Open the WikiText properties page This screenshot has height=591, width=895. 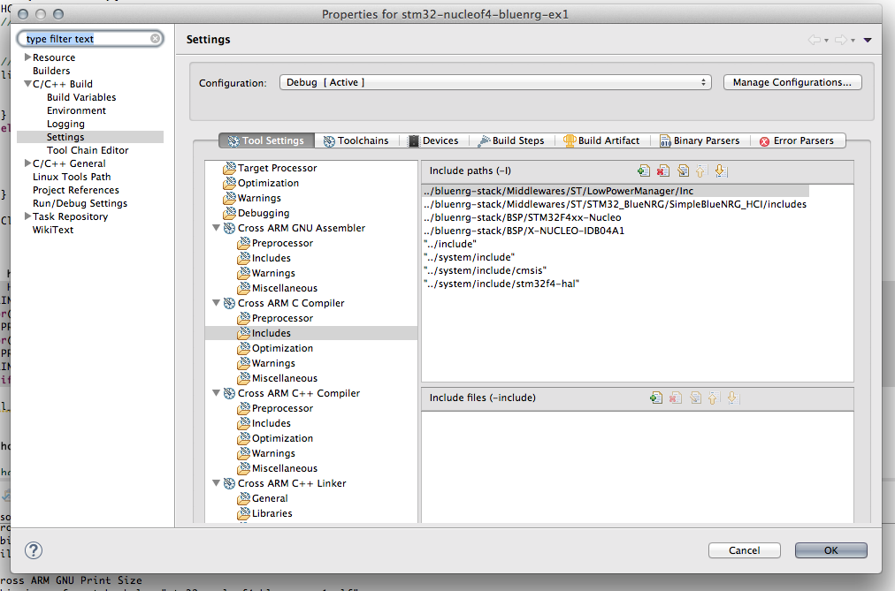53,230
